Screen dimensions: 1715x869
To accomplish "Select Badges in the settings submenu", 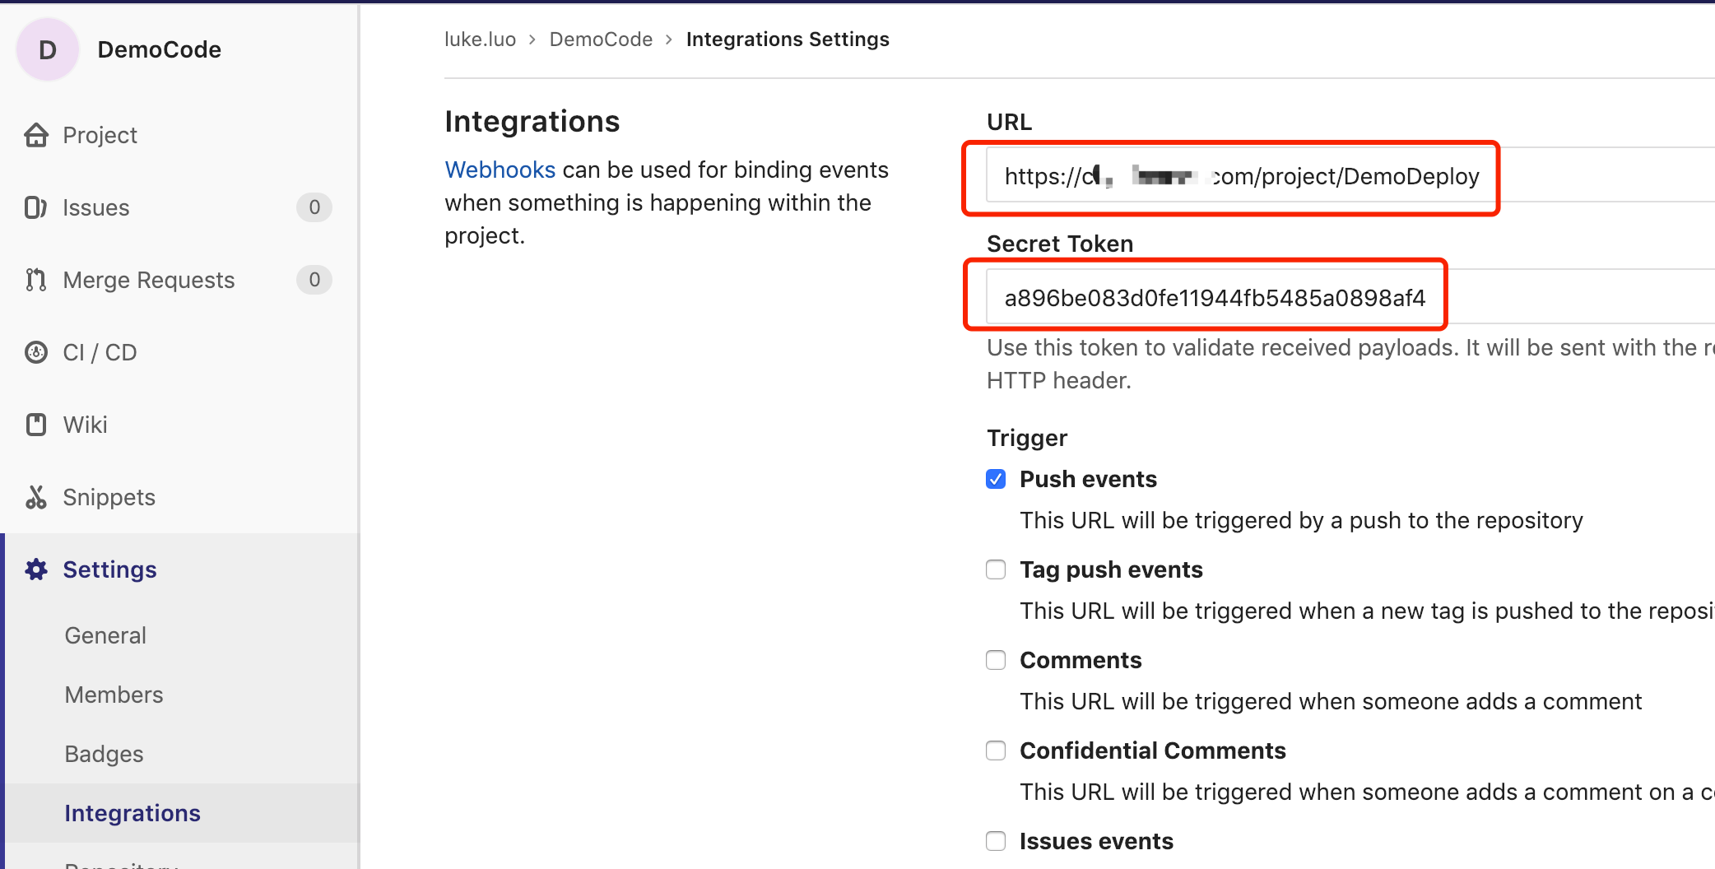I will 104,754.
